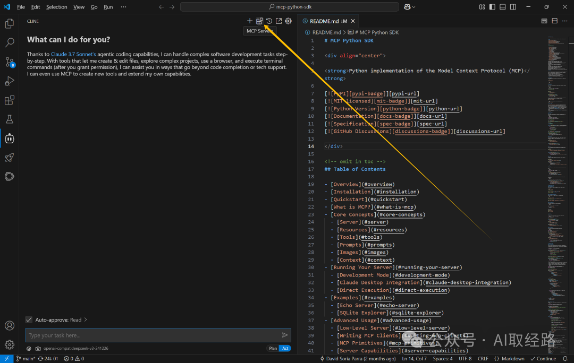Open editor More Actions ellipsis
Screen dimensions: 574x363
tap(565, 21)
